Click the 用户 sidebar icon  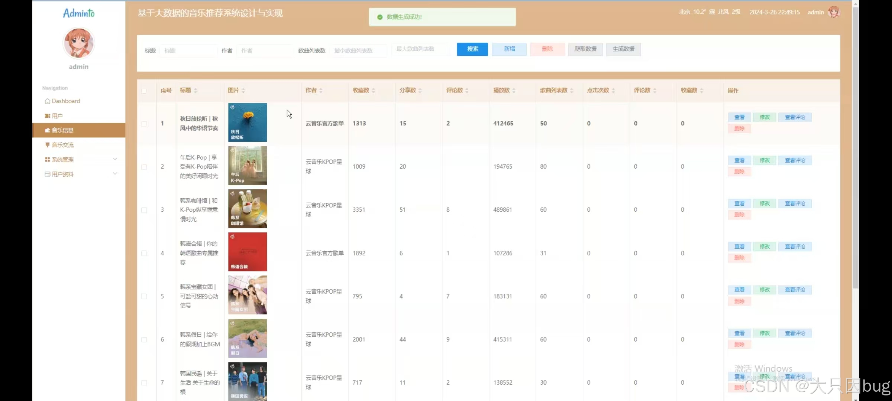47,116
